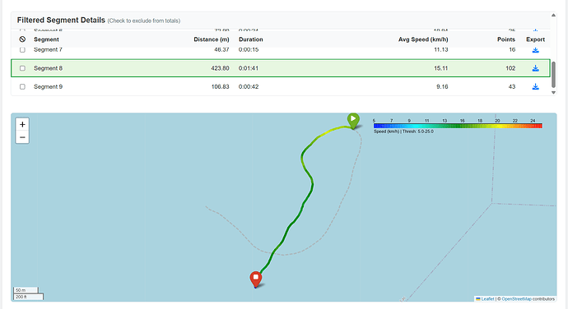Click the speed color gradient legend
The image size is (568, 309).
pos(458,126)
